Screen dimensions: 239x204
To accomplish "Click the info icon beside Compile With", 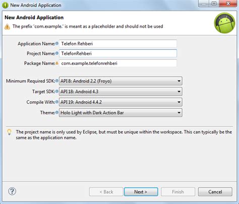I will (x=57, y=102).
